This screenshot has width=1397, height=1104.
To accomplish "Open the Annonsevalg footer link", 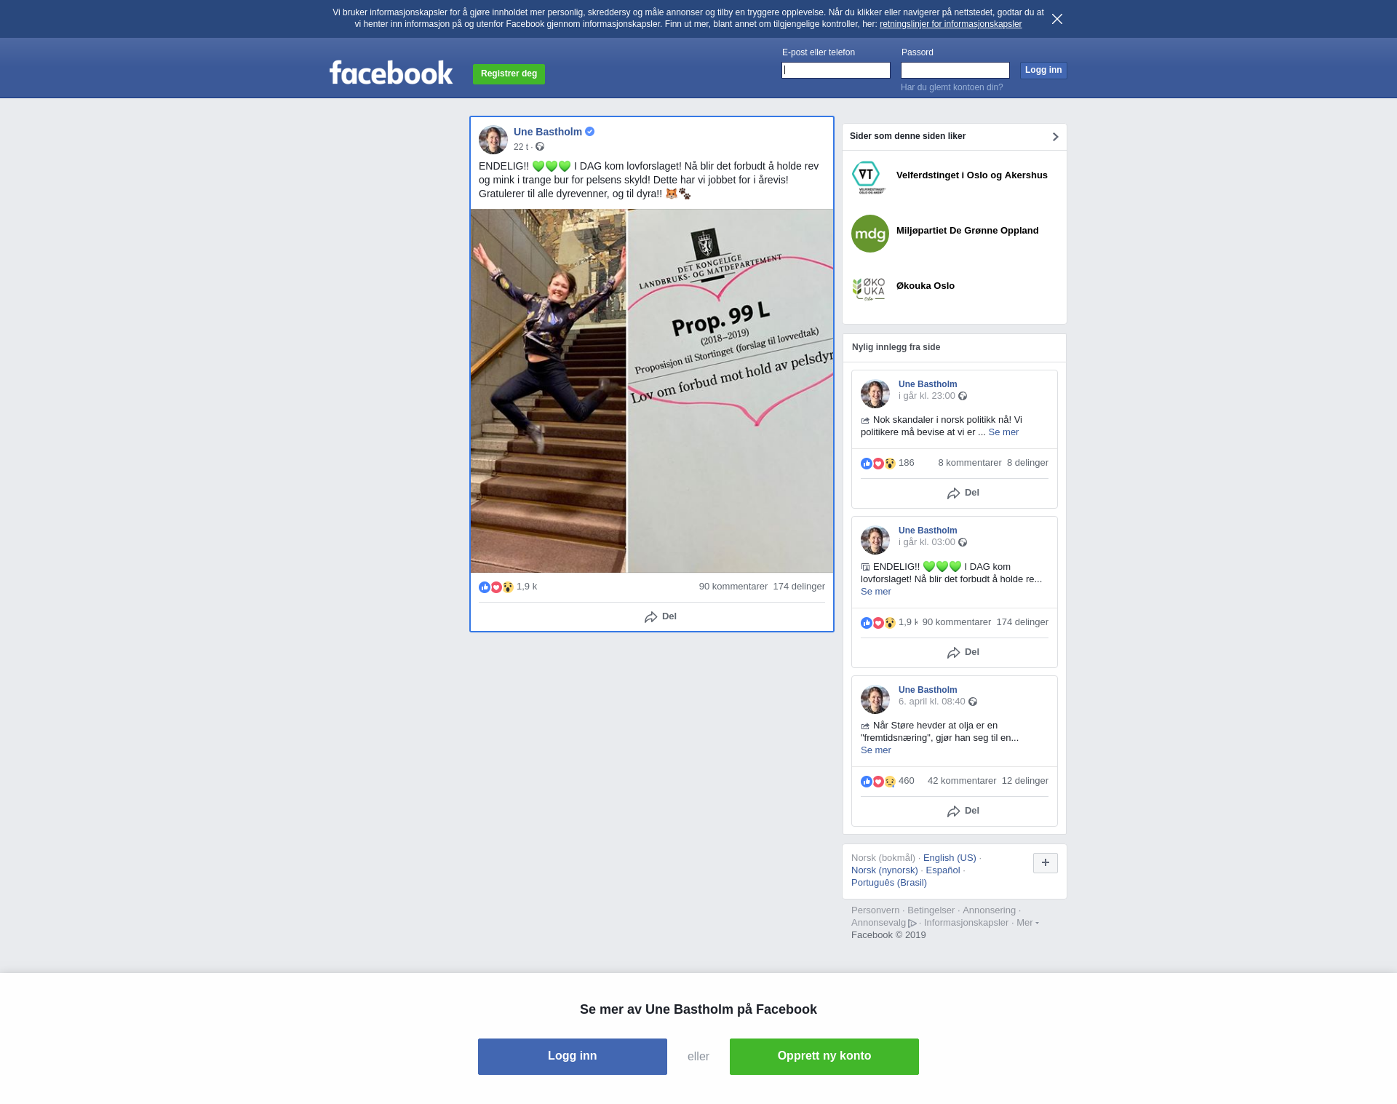I will click(883, 923).
